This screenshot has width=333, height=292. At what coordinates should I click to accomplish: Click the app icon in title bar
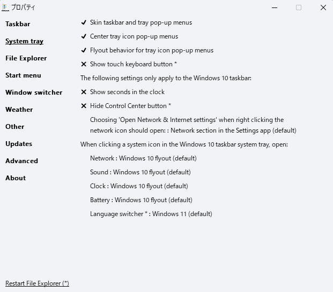5,7
